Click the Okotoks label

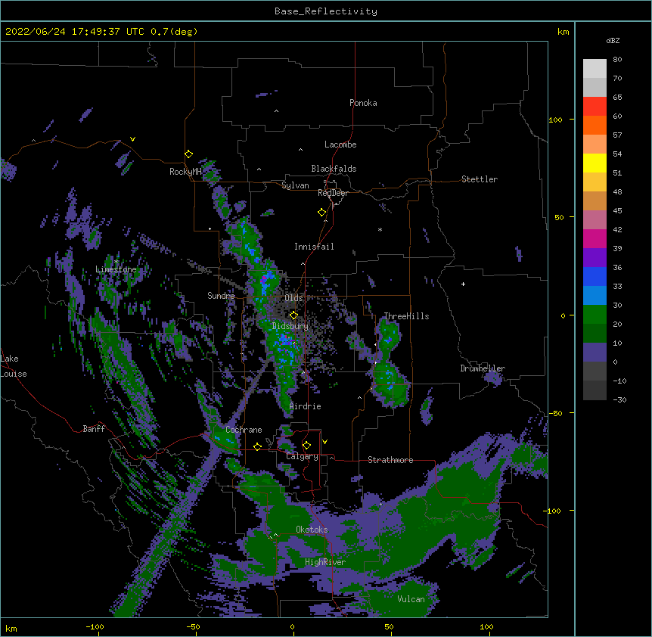(x=312, y=530)
